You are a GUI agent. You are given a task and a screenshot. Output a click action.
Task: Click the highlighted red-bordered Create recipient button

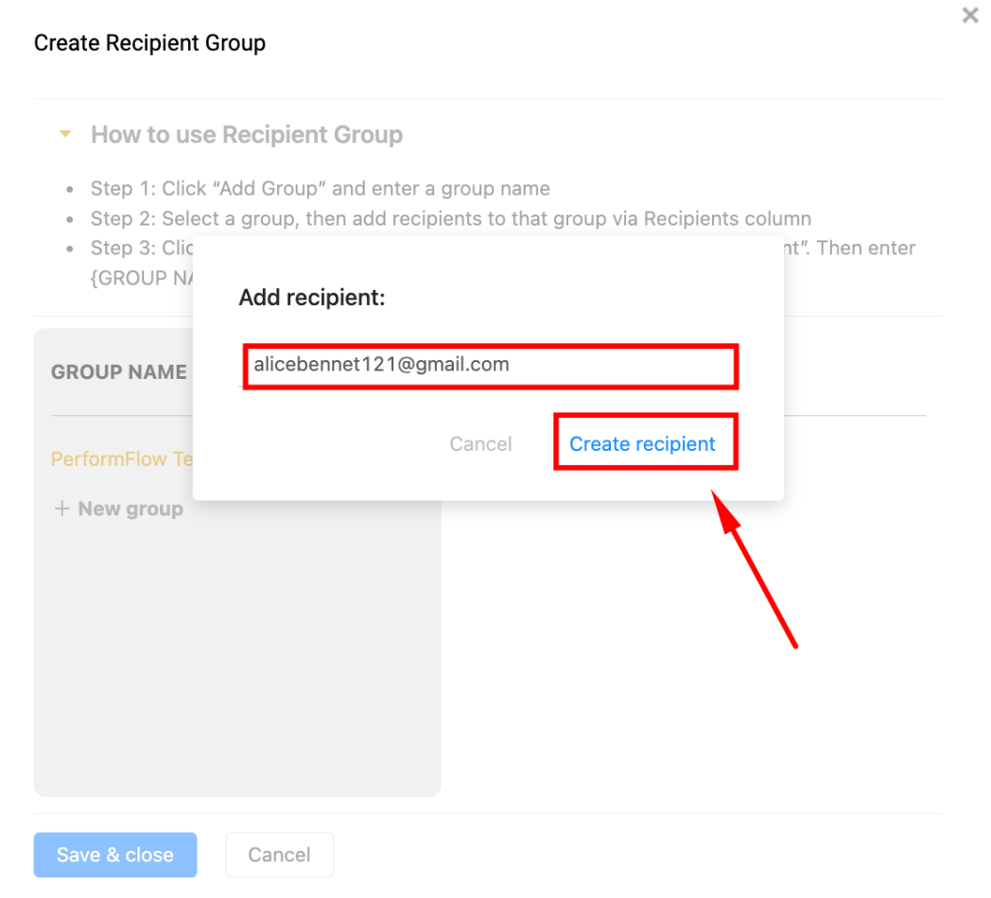(x=646, y=443)
